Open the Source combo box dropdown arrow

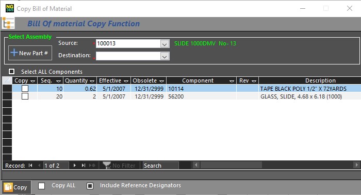165,43
